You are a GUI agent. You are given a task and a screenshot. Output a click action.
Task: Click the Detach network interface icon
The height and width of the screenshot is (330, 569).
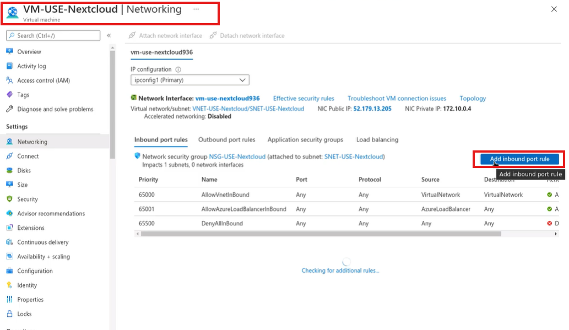point(213,35)
